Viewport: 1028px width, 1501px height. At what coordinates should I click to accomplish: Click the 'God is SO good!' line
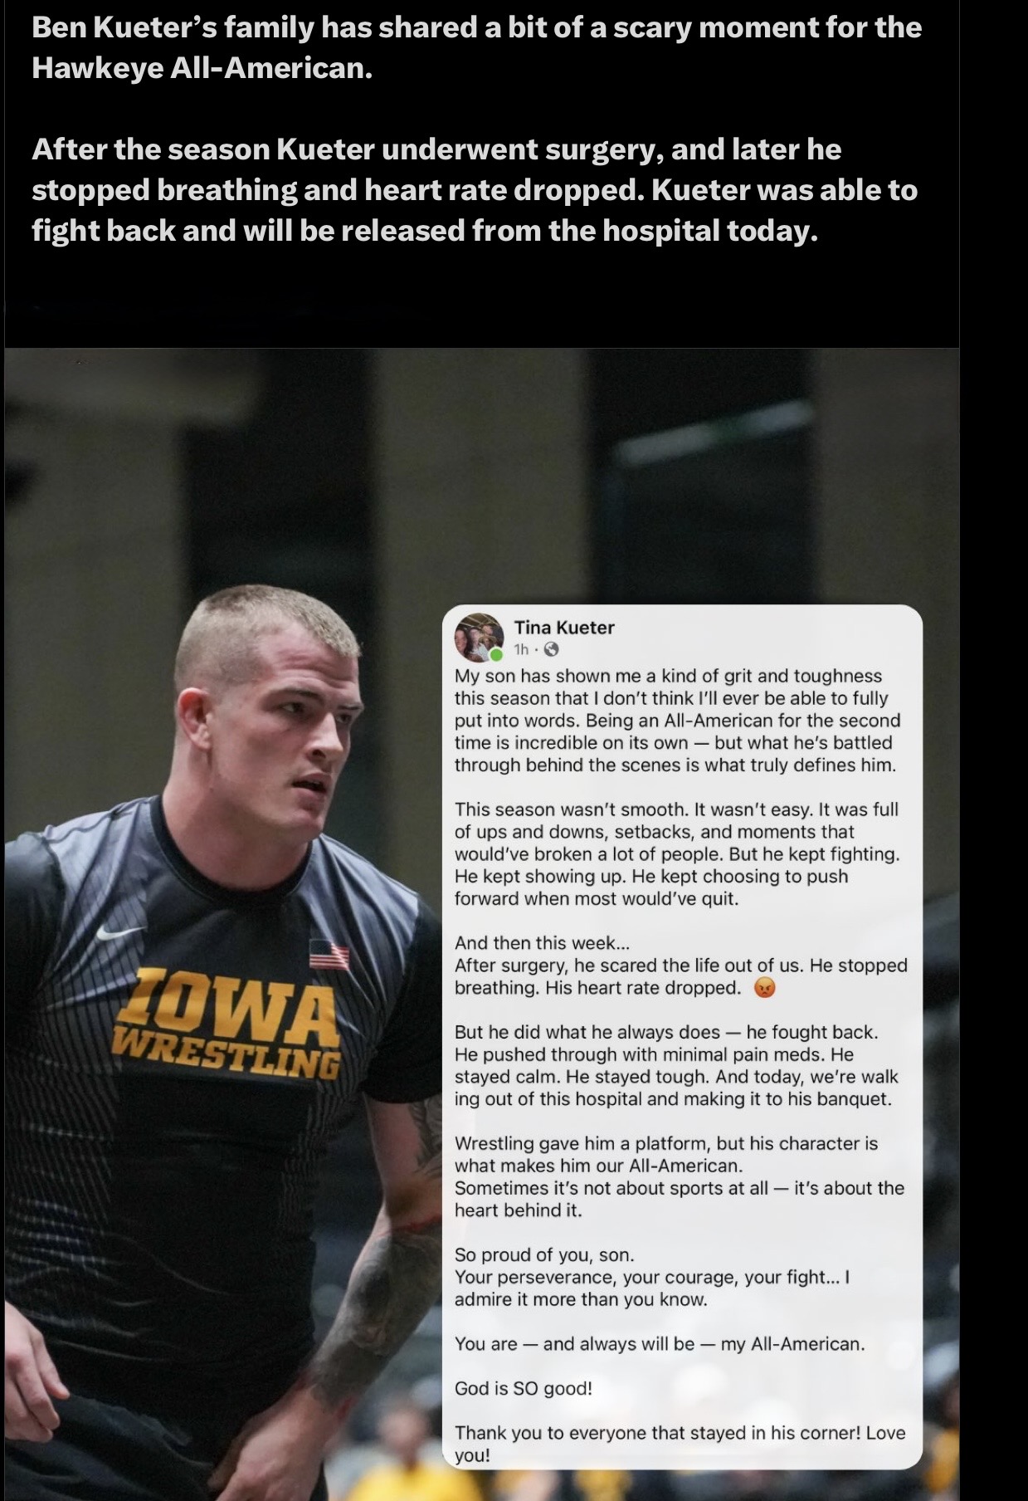pos(524,1388)
